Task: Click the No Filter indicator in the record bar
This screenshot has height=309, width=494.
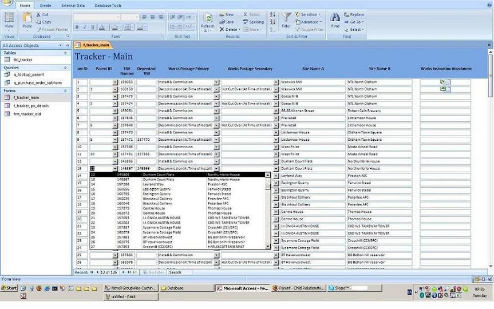Action: pyautogui.click(x=153, y=272)
